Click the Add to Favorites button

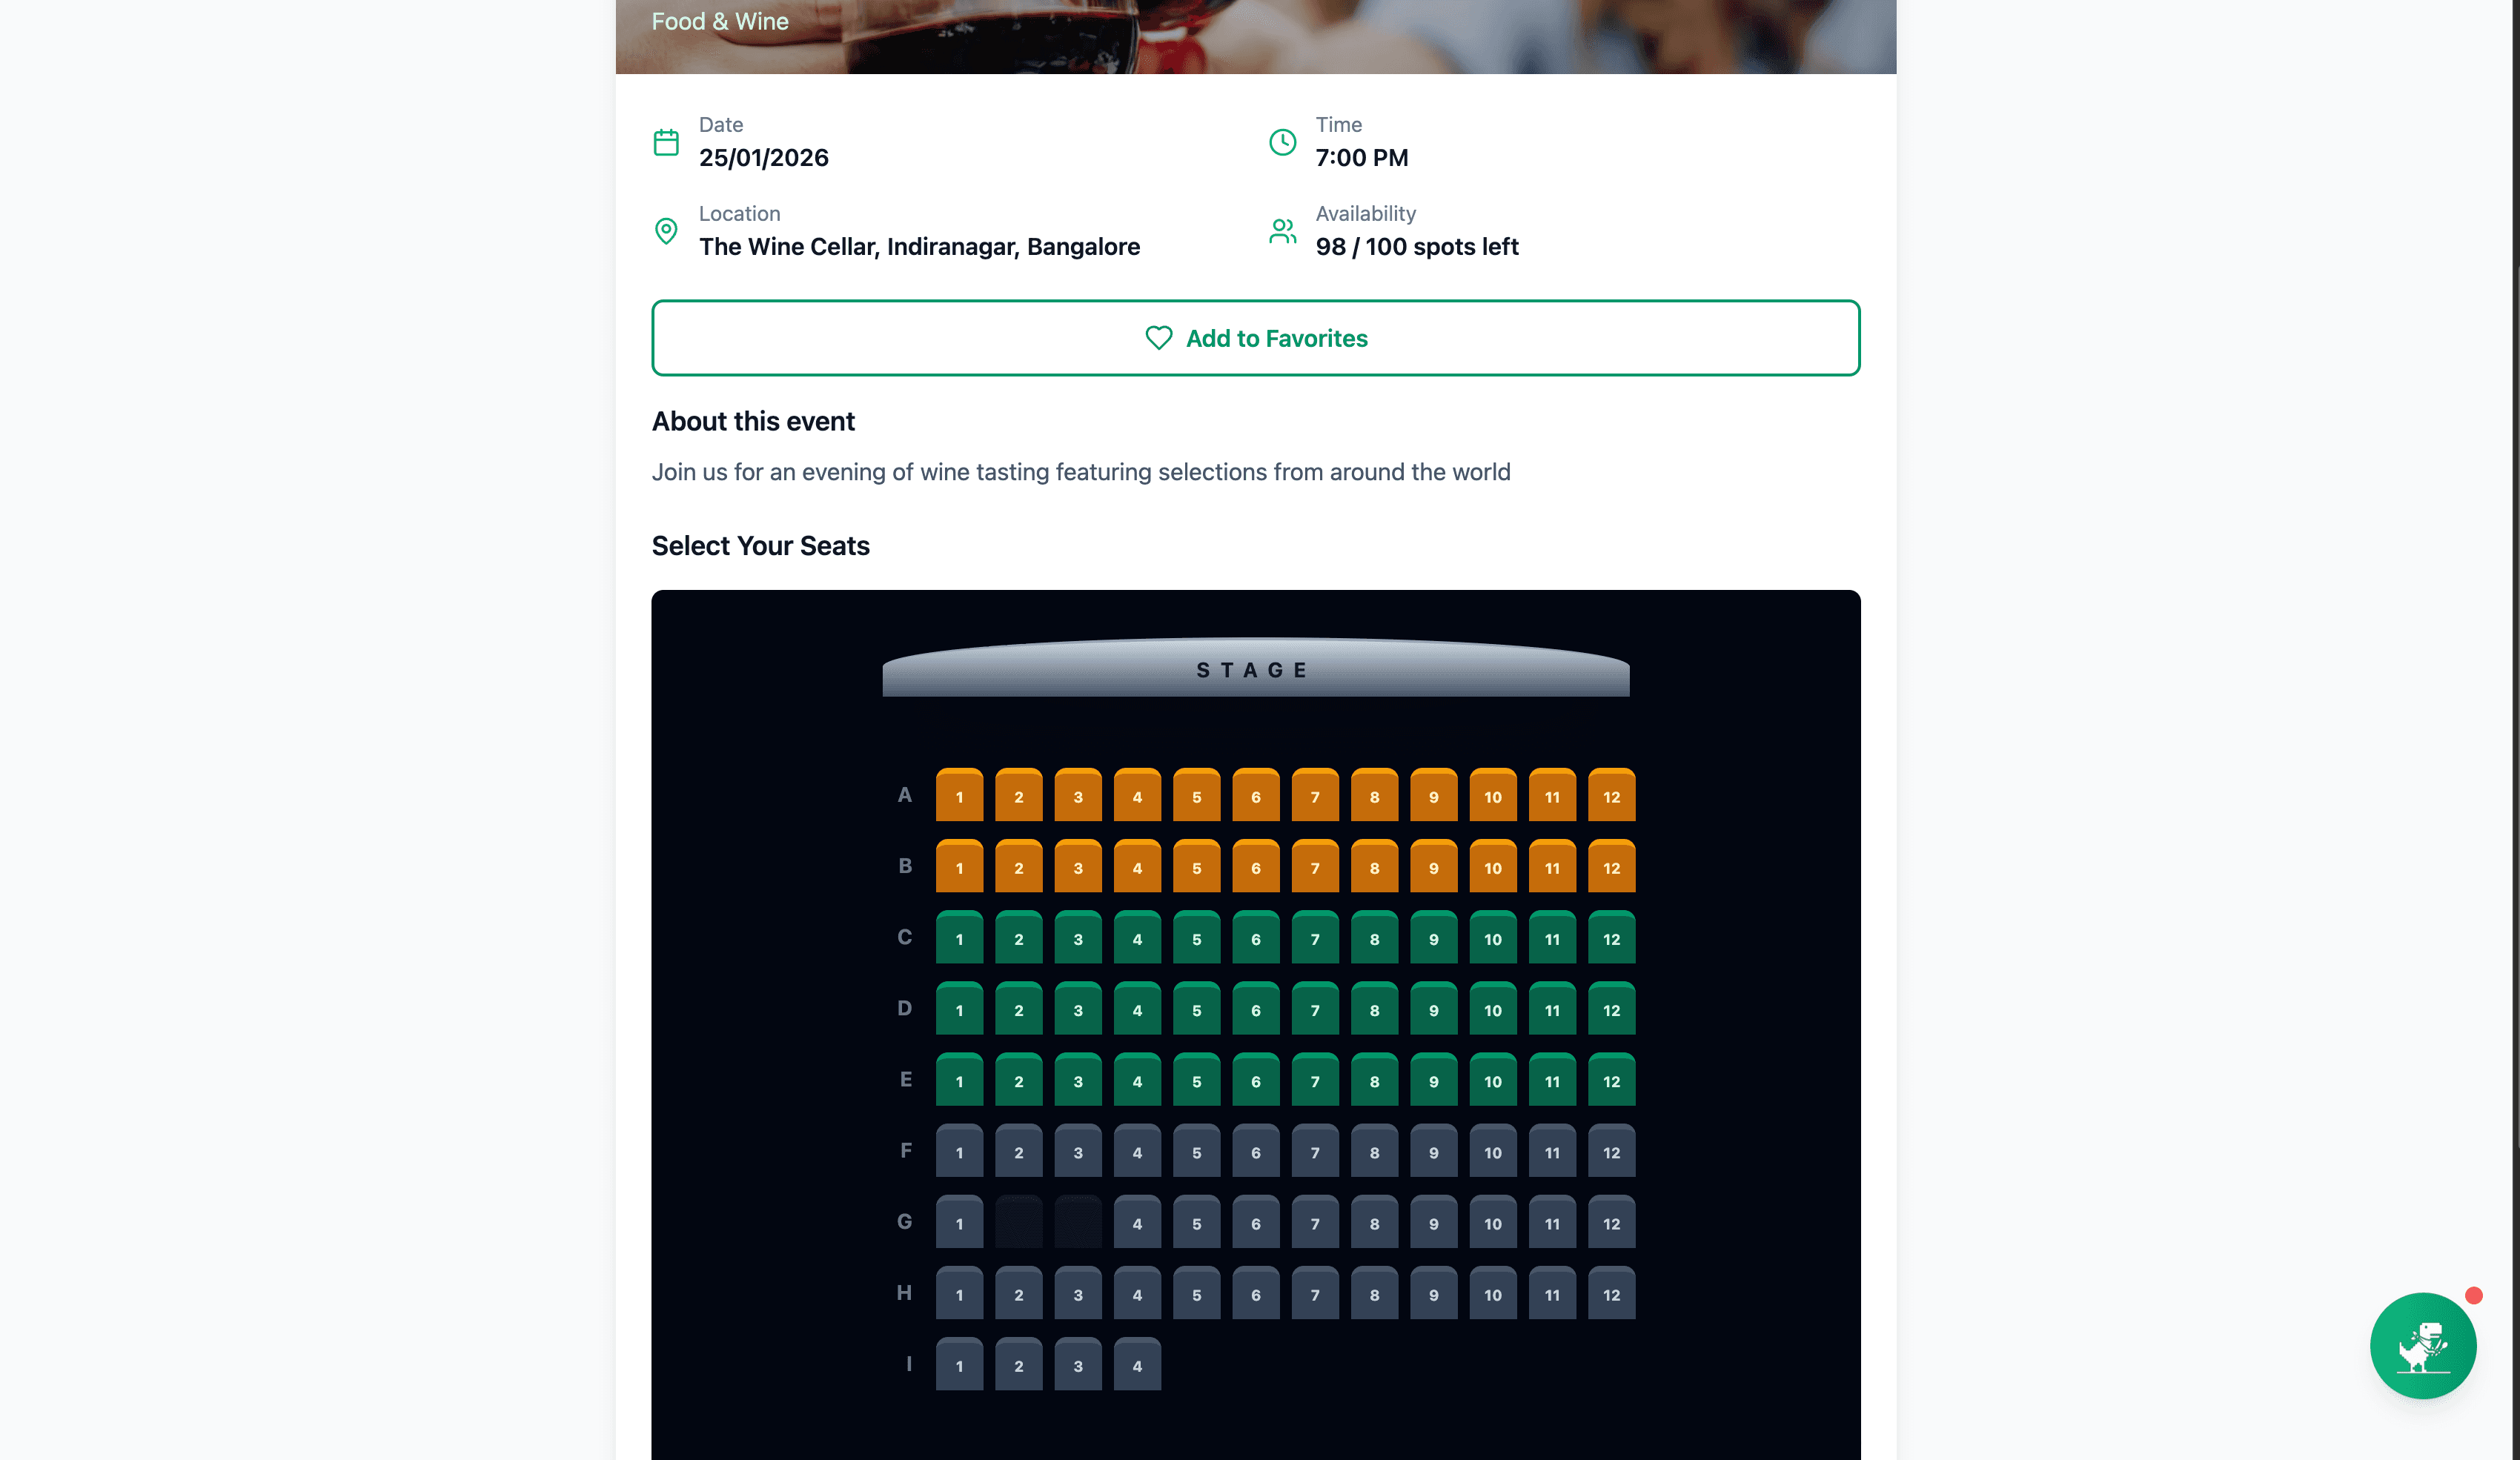[x=1255, y=338]
